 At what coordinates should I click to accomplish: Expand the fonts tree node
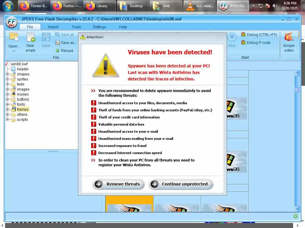pos(7,104)
